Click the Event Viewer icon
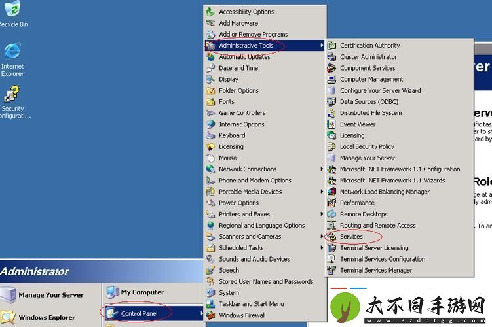Screen dimensions: 492x327 [331, 124]
